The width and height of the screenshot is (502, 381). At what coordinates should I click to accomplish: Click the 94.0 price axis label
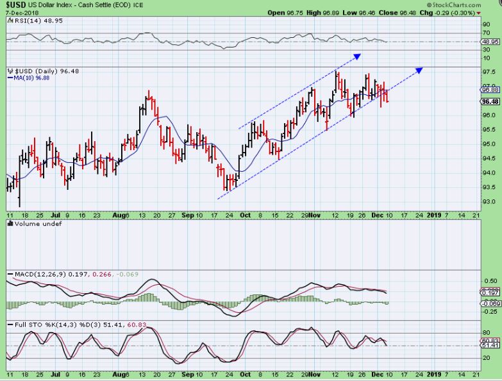coord(489,173)
